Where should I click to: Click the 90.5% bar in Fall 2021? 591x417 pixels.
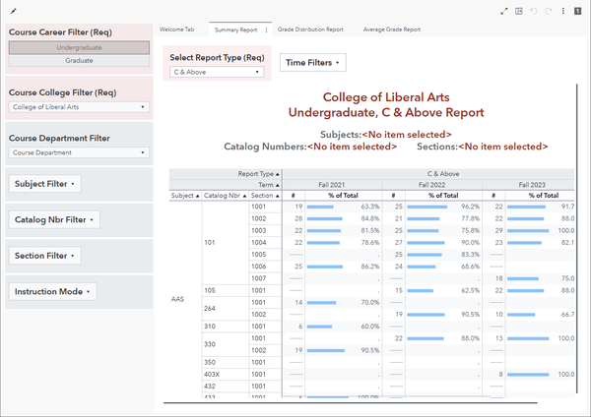326,350
